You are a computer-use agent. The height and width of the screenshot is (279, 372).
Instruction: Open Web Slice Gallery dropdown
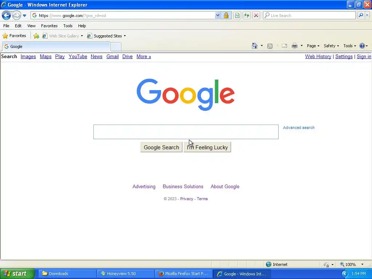point(63,36)
